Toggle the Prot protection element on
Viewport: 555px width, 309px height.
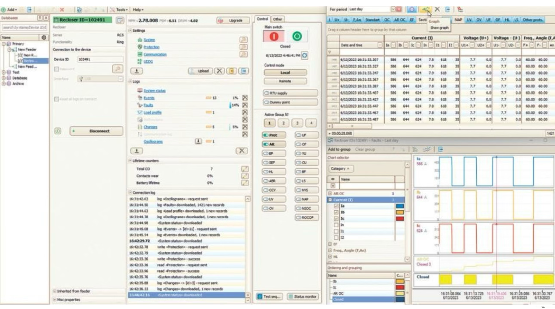click(x=270, y=135)
